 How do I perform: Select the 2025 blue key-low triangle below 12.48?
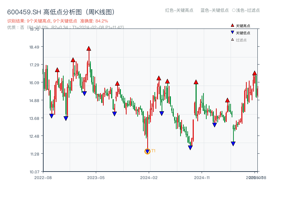(x=233, y=144)
